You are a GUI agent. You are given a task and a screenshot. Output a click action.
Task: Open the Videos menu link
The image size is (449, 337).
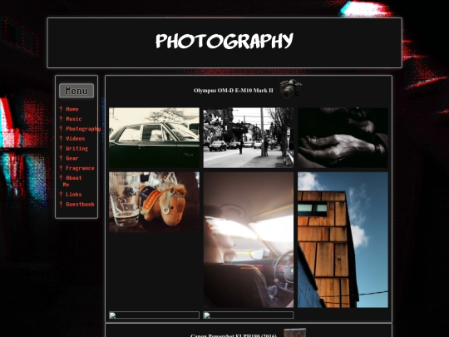pyautogui.click(x=76, y=138)
